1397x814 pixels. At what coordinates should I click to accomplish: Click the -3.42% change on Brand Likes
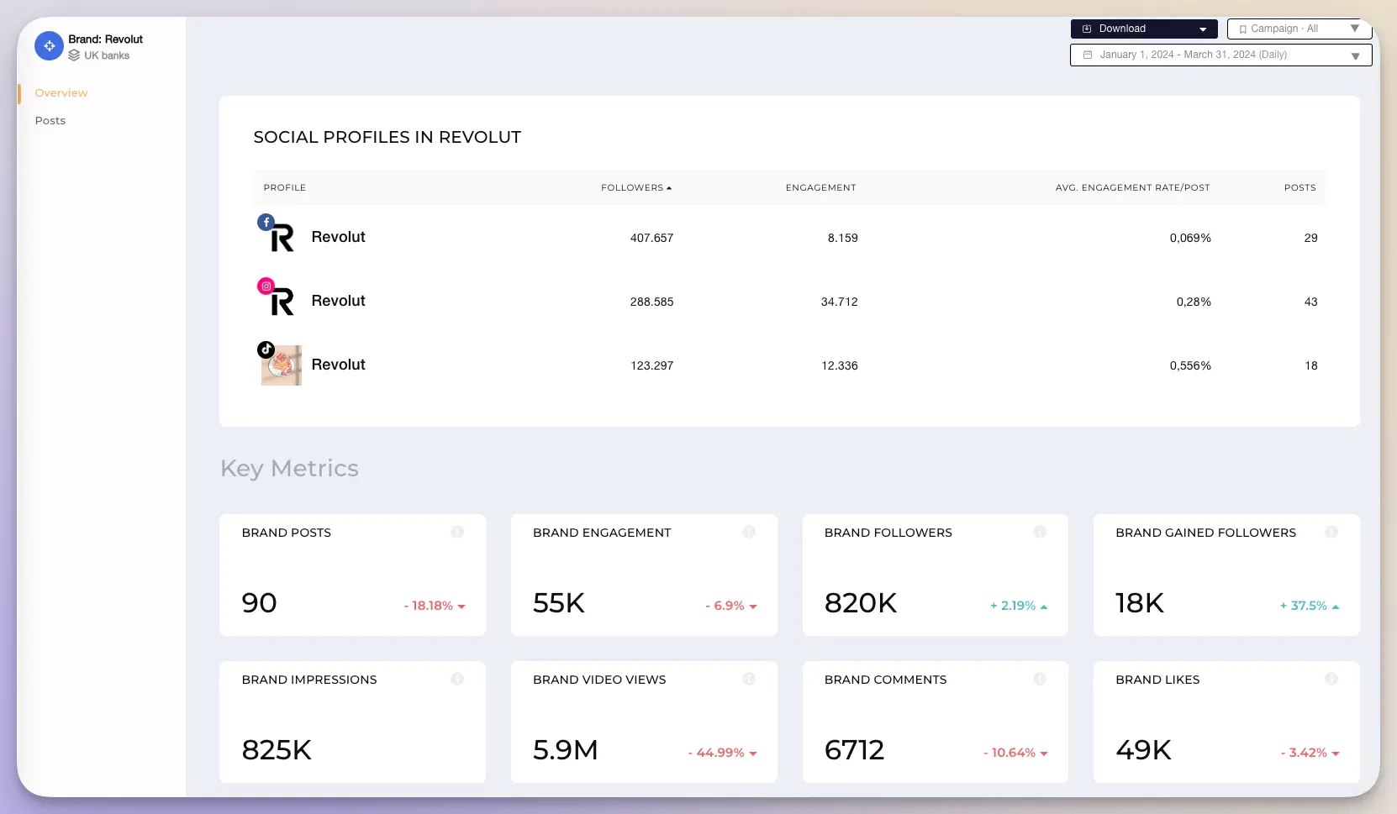click(1310, 753)
